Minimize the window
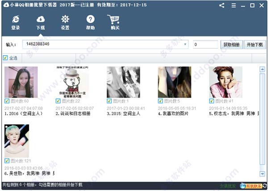Image resolution: width=268 pixels, height=191 pixels. [x=243, y=6]
